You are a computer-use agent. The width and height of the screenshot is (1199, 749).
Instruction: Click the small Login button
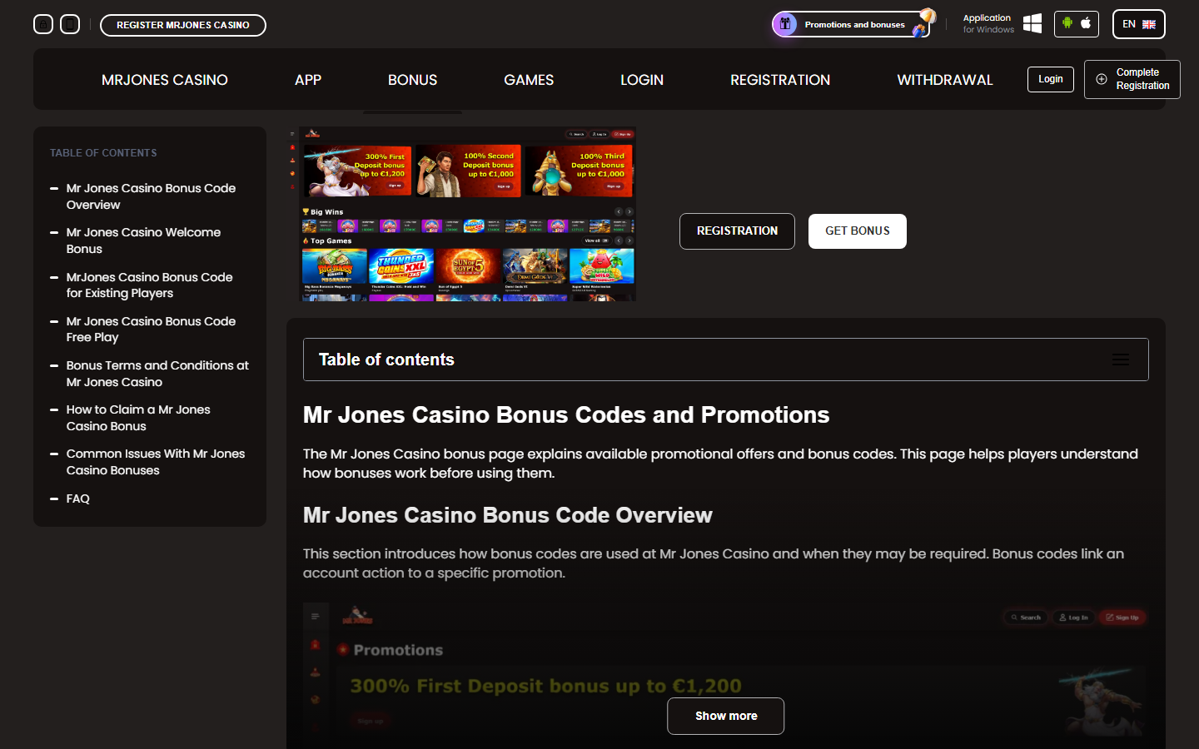pyautogui.click(x=1050, y=79)
